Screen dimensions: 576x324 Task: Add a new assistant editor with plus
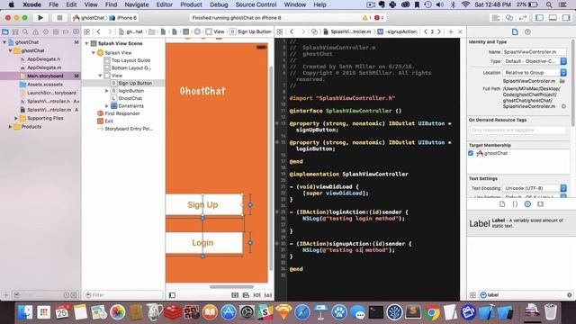click(x=451, y=32)
